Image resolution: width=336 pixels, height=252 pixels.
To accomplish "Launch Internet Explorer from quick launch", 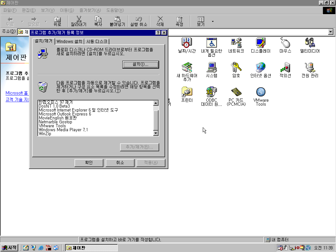I will pos(41,248).
